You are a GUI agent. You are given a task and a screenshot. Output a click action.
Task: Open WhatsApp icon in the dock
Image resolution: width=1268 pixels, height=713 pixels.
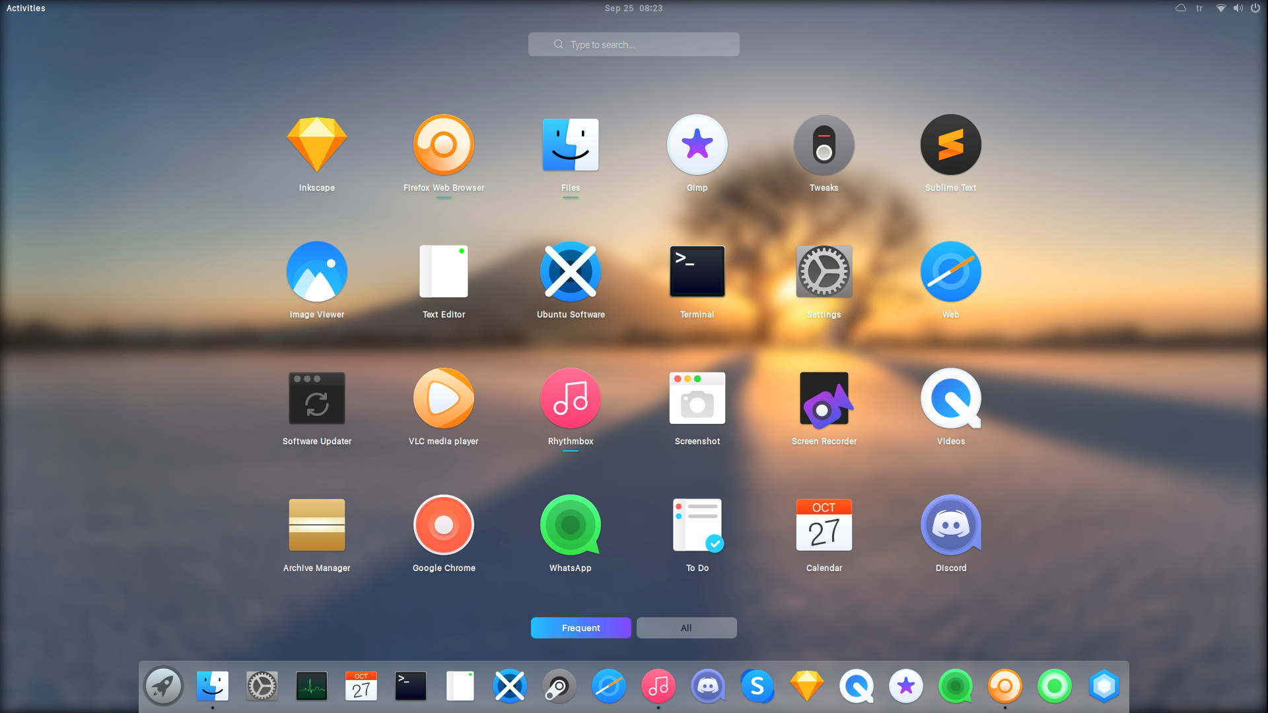956,687
